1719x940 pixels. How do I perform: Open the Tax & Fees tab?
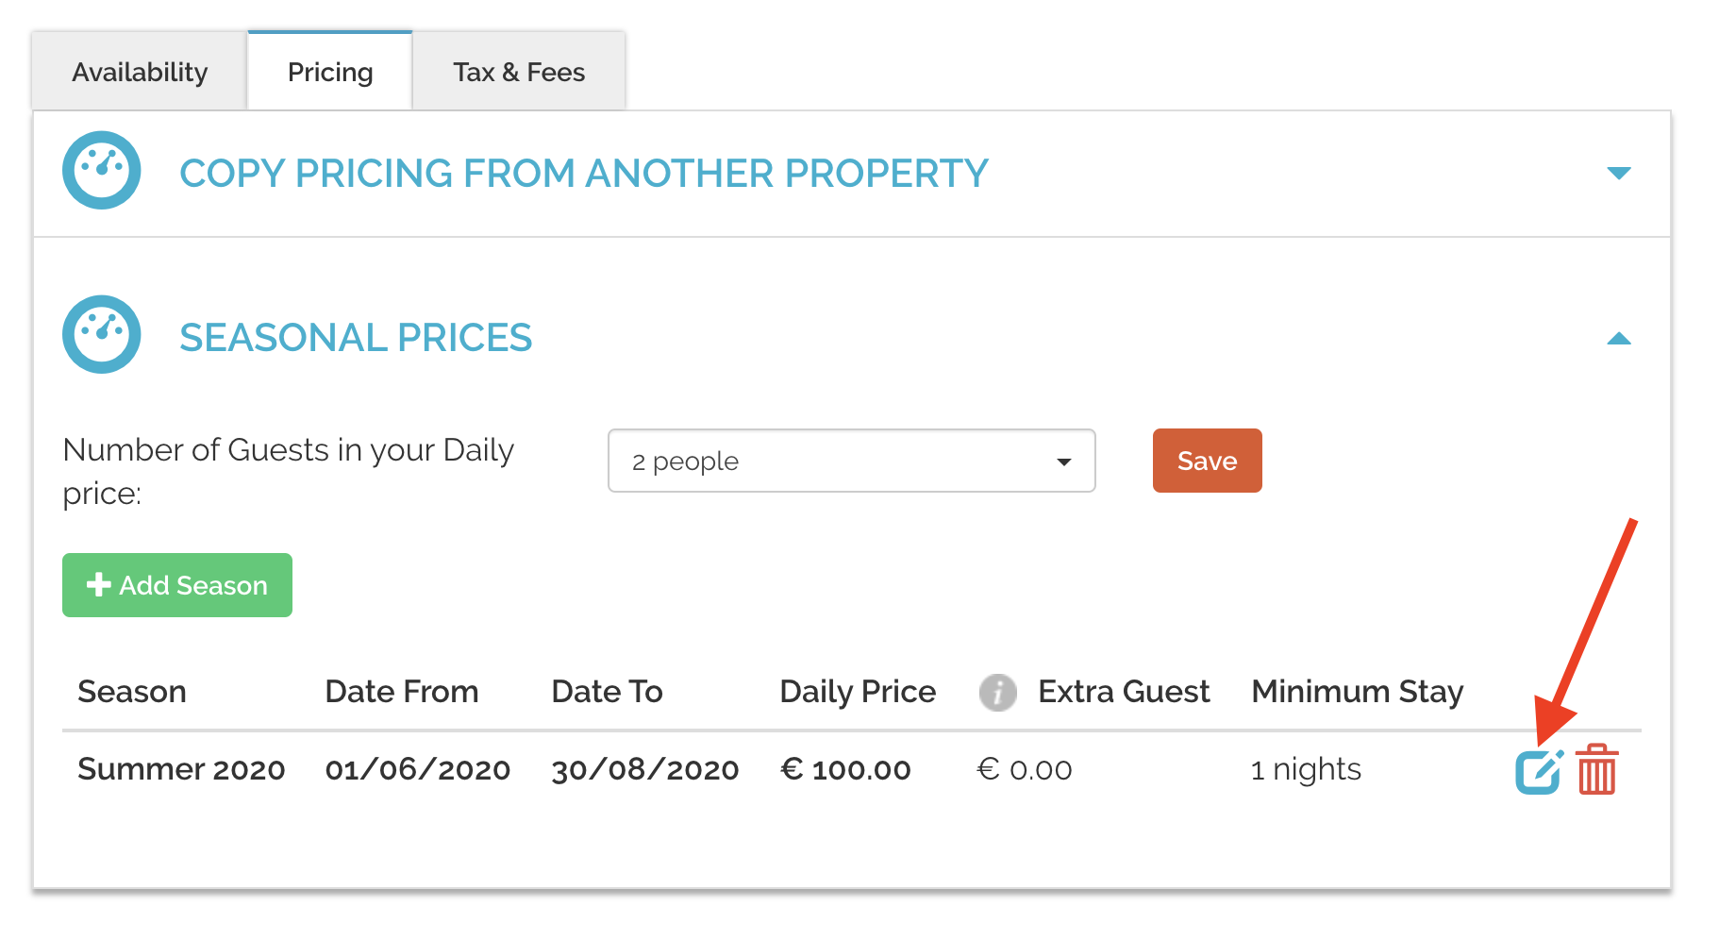tap(519, 72)
